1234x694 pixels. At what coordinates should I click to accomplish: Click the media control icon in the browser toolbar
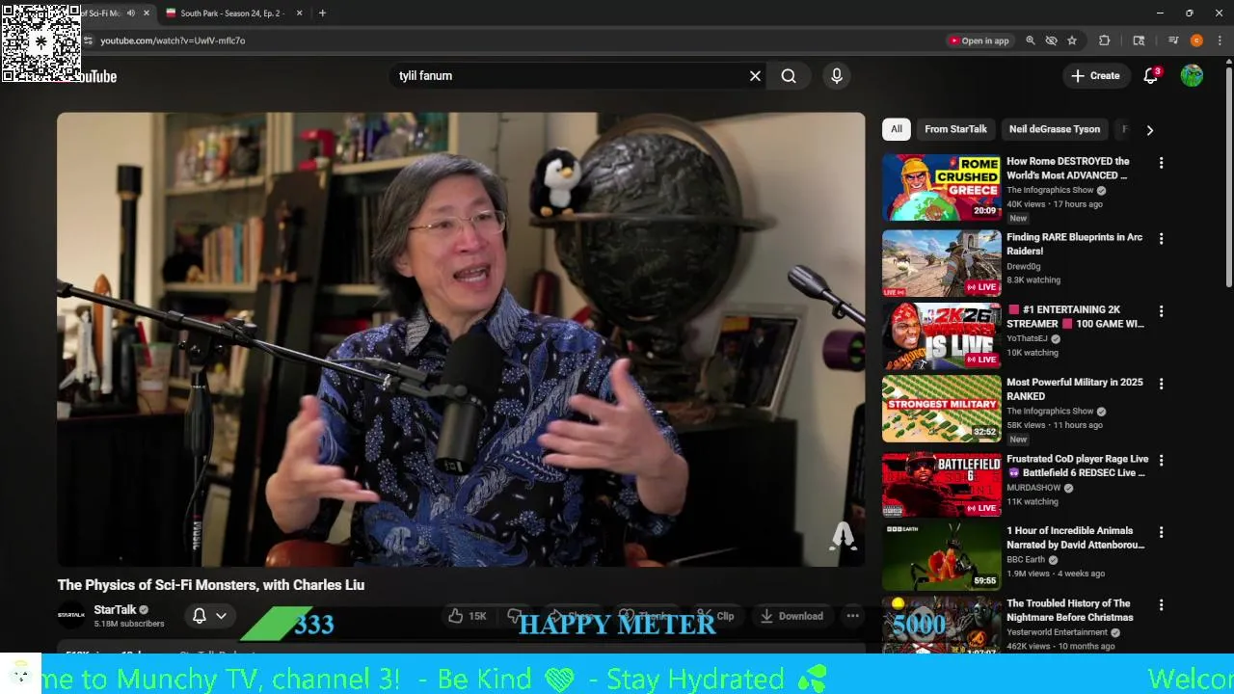coord(1173,40)
